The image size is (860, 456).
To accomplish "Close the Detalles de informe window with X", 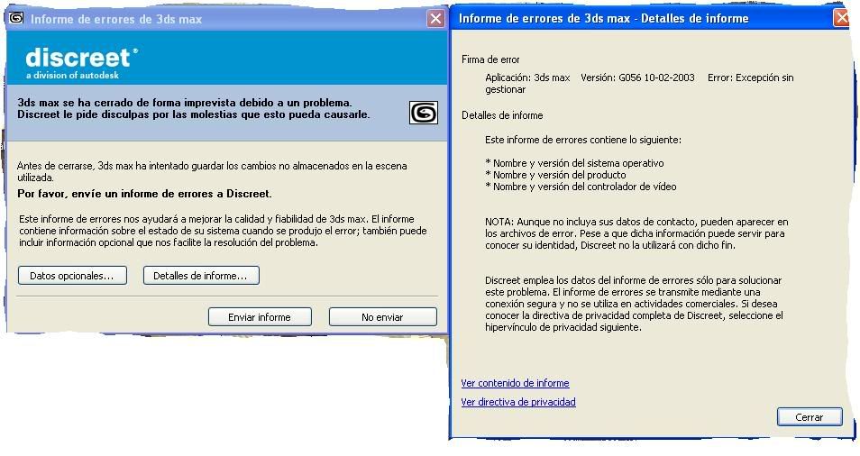I will pos(841,18).
